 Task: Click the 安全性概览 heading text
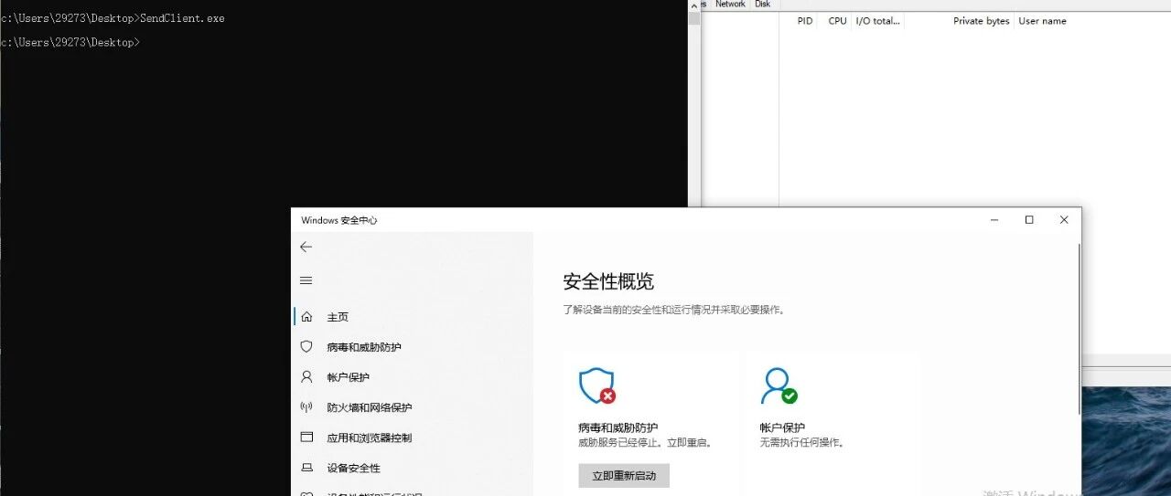608,281
